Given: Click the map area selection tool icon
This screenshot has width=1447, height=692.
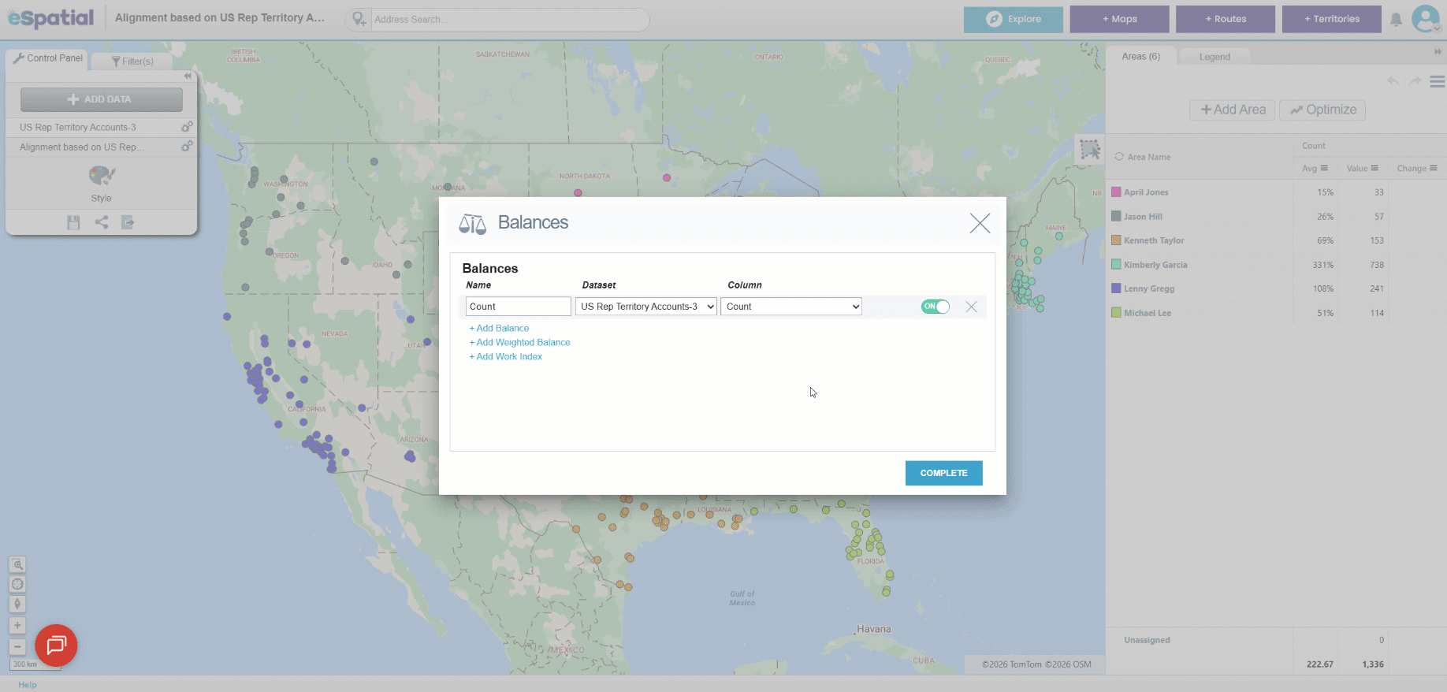Looking at the screenshot, I should pos(1090,149).
